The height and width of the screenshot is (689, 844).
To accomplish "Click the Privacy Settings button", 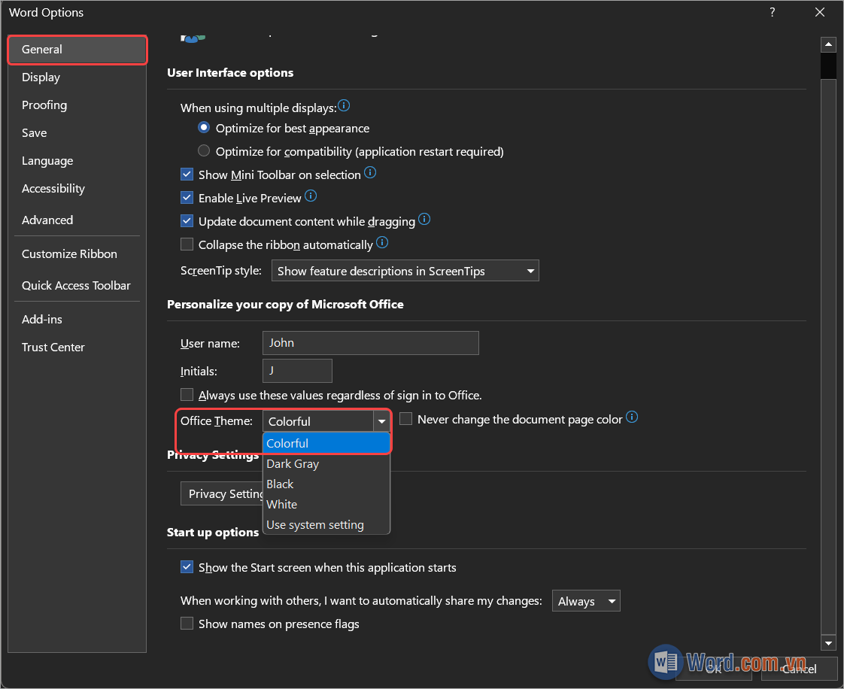I will coord(223,493).
